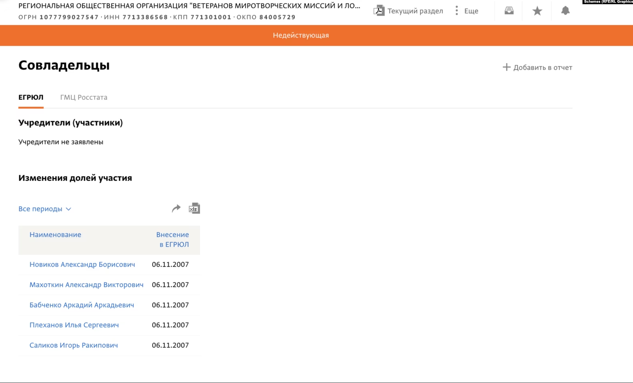The width and height of the screenshot is (633, 383).
Task: Click the share arrow icon above table
Action: (x=176, y=208)
